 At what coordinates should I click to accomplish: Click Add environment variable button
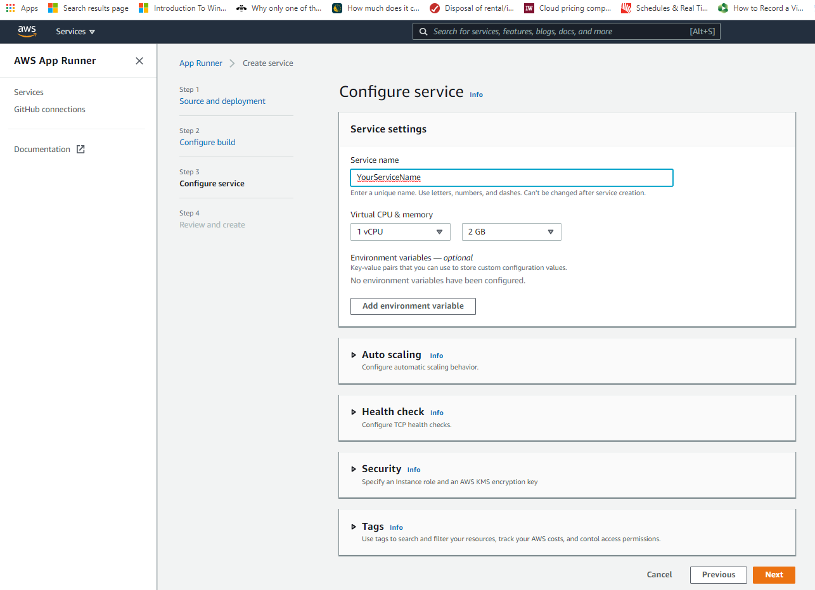[413, 306]
